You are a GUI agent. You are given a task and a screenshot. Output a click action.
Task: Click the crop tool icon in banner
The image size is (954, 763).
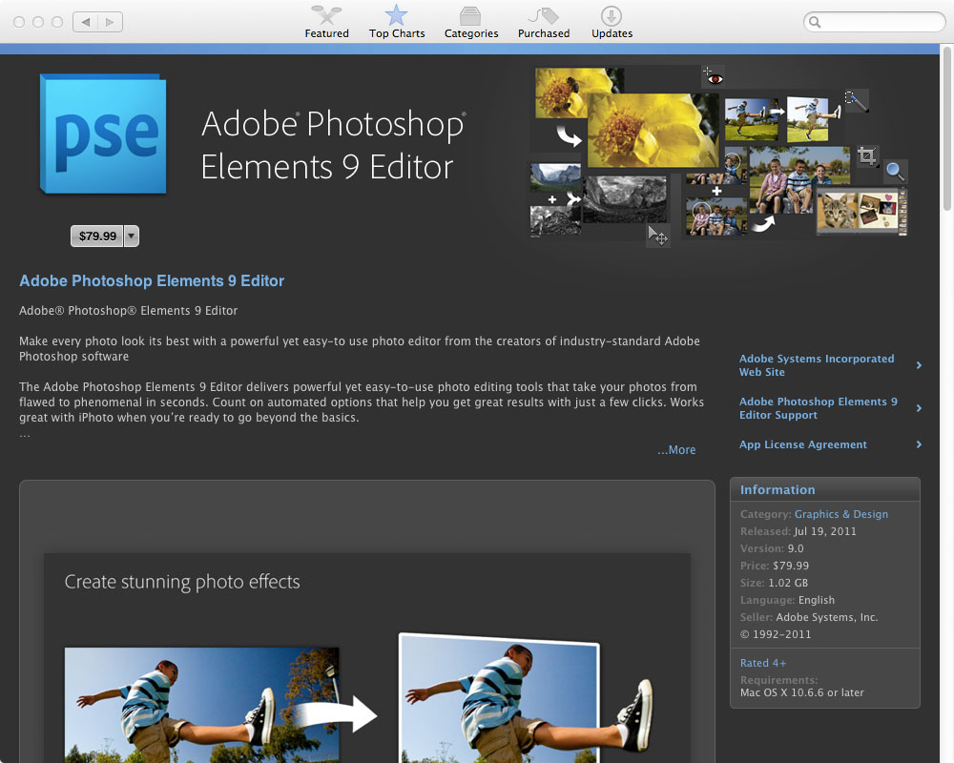point(867,156)
